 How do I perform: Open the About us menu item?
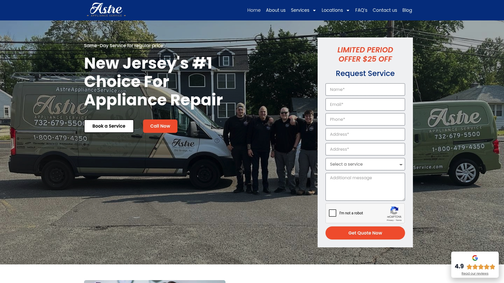click(276, 10)
